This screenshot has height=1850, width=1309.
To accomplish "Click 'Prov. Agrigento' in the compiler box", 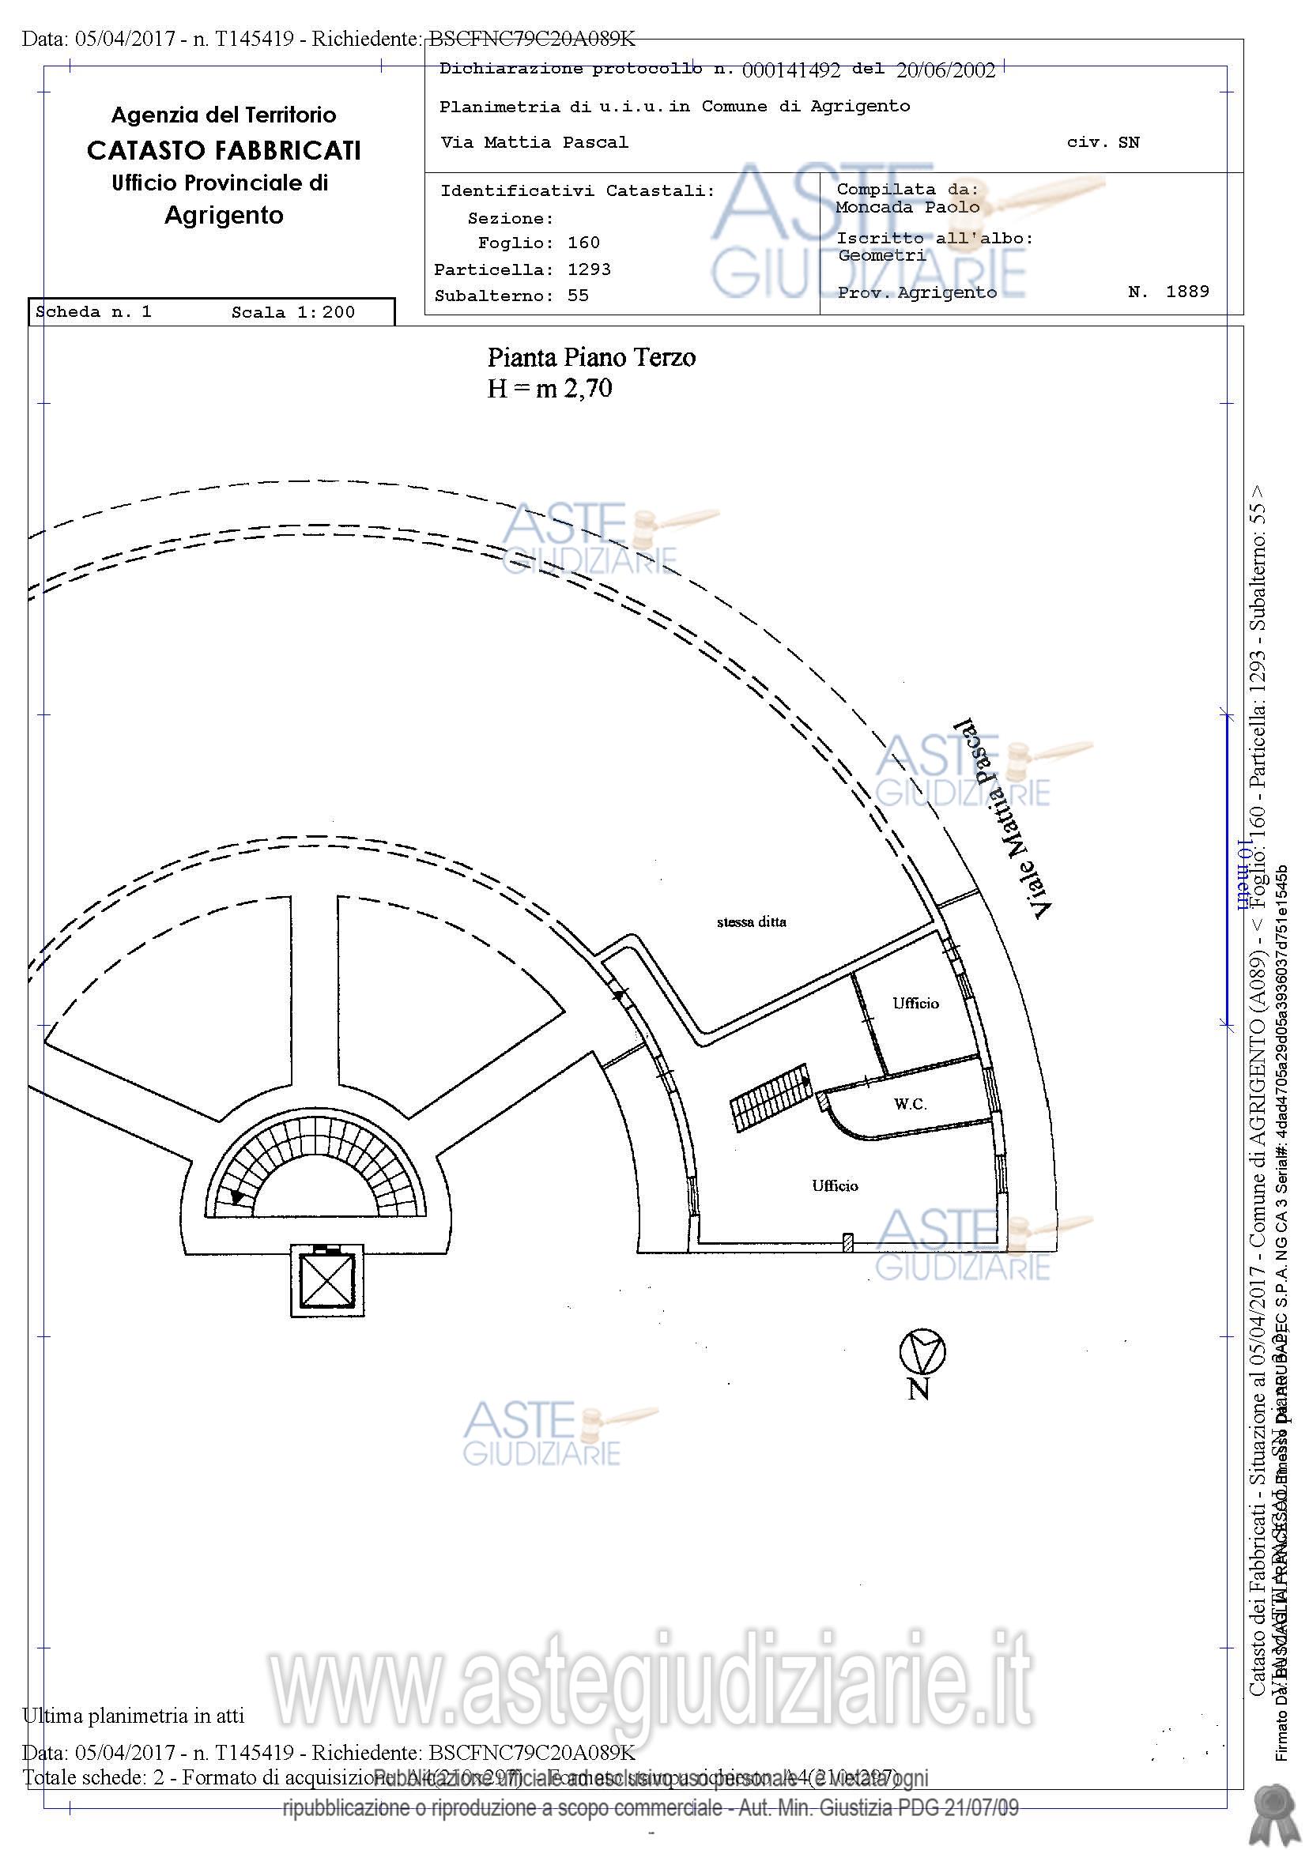I will click(917, 292).
